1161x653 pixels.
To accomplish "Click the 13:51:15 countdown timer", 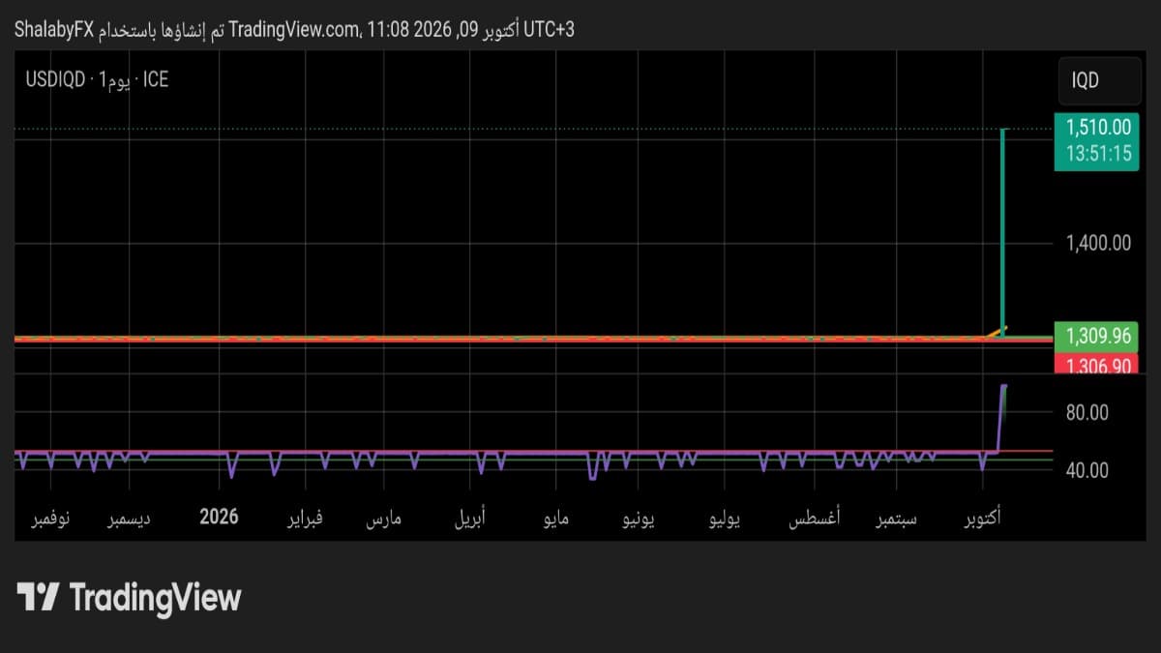I will [x=1098, y=154].
